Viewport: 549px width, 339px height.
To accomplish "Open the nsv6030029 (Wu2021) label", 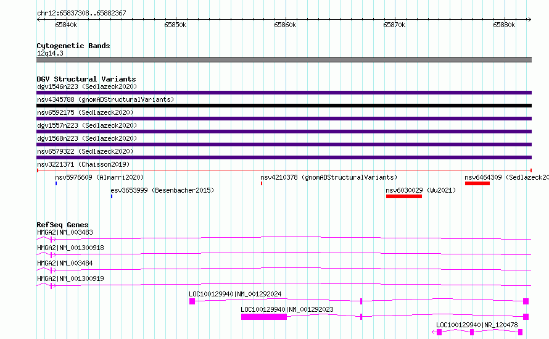I will [421, 190].
